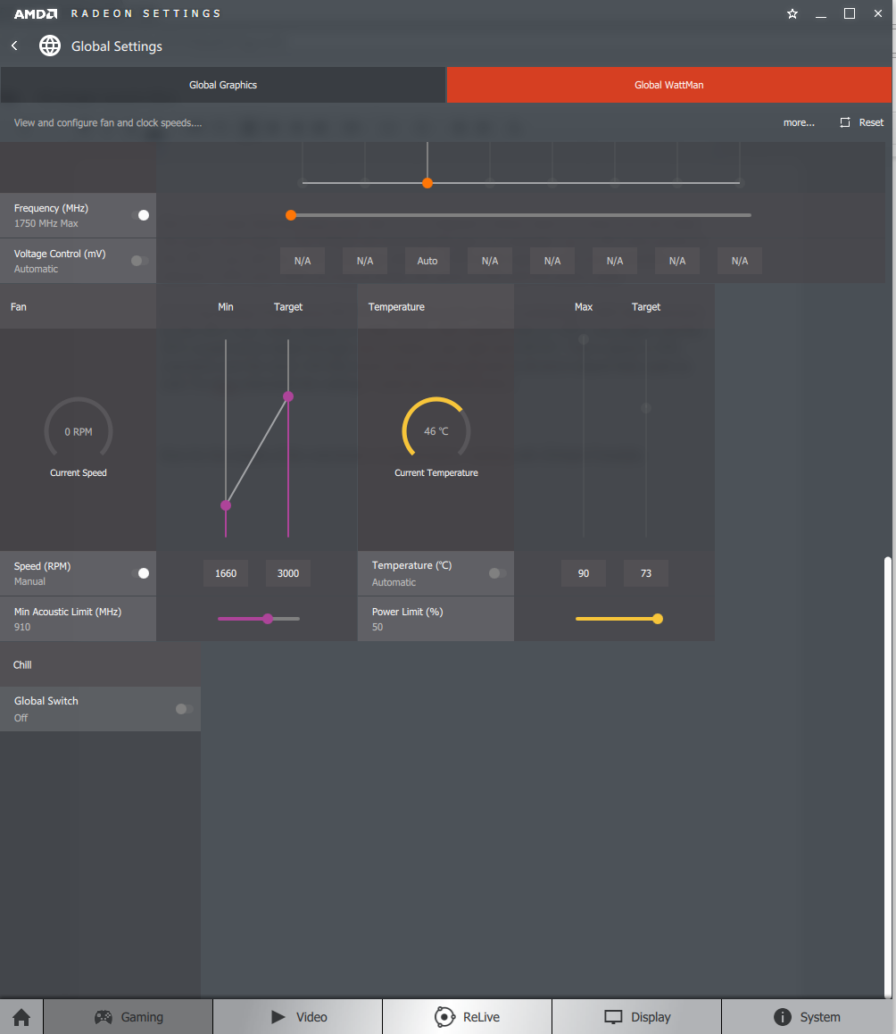Click the Current Speed label
The width and height of the screenshot is (896, 1034).
[x=79, y=473]
